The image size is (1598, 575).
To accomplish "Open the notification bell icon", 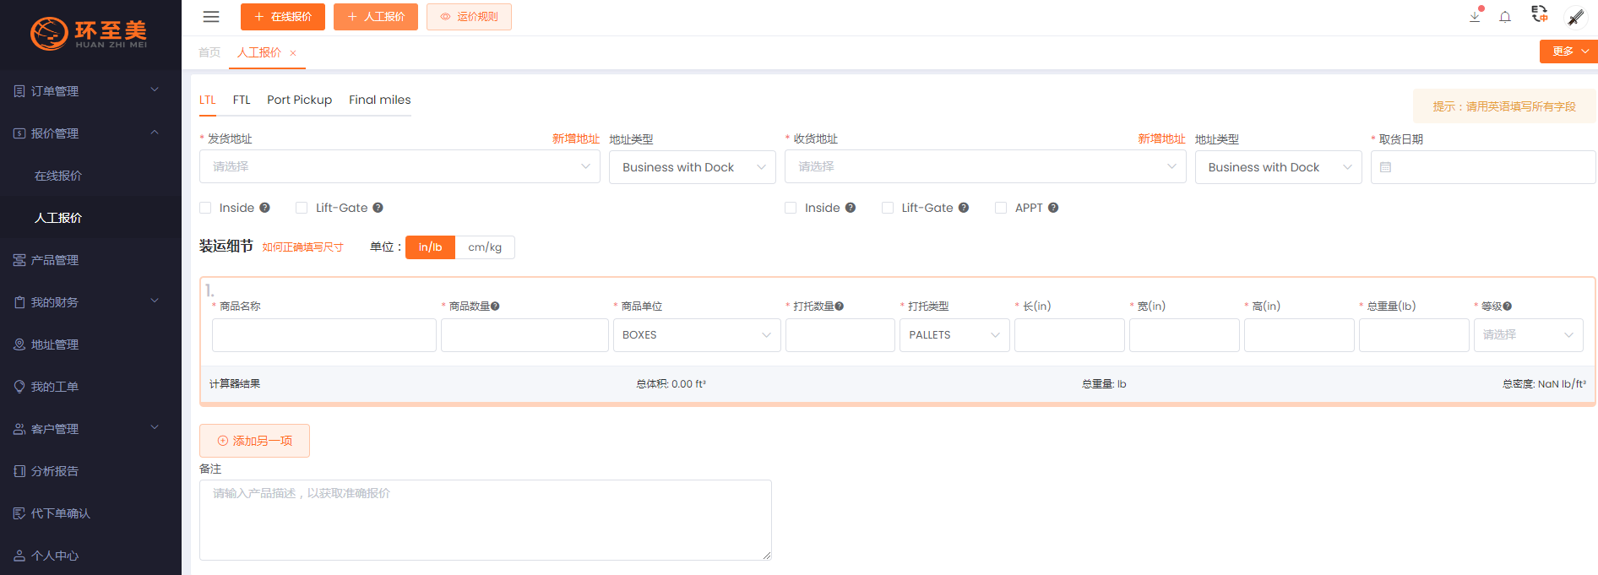I will click(1505, 17).
